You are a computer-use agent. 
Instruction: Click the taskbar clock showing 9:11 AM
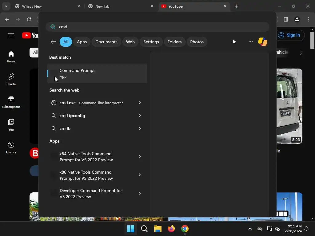point(293,229)
